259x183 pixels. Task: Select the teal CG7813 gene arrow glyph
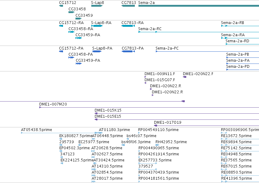(x=128, y=6)
